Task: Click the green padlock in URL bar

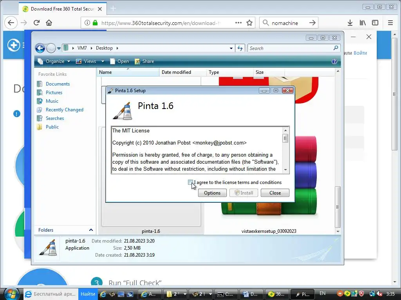Action: click(95, 23)
